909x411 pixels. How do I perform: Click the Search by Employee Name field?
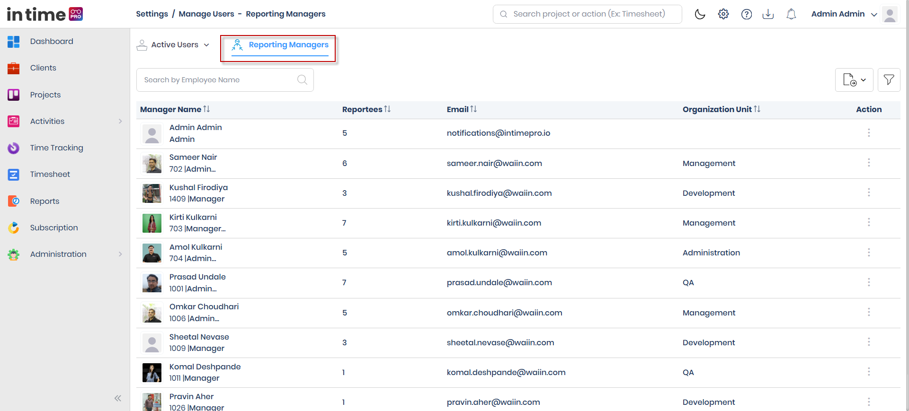[x=225, y=80]
